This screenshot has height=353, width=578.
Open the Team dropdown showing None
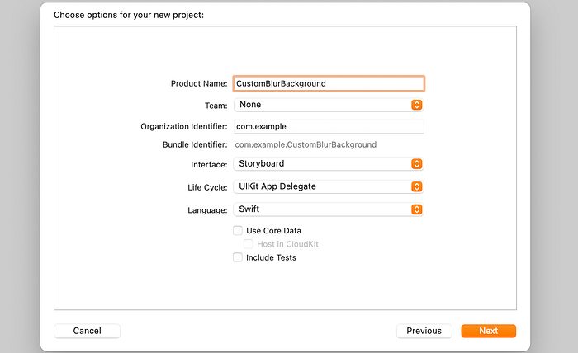329,105
